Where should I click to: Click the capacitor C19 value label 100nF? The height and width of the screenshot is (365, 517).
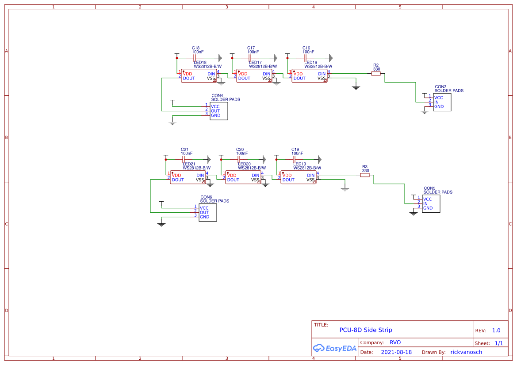pyautogui.click(x=296, y=154)
